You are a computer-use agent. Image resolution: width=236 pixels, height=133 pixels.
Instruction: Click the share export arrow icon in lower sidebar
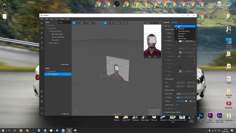[42, 96]
